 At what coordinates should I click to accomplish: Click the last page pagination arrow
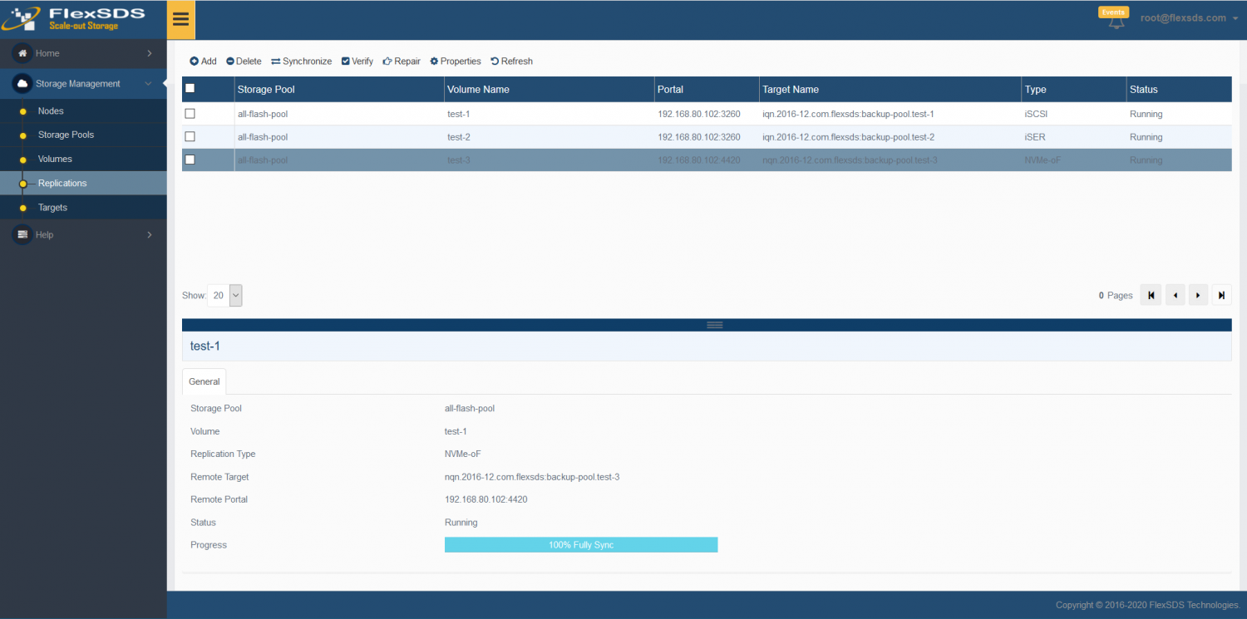pyautogui.click(x=1221, y=295)
